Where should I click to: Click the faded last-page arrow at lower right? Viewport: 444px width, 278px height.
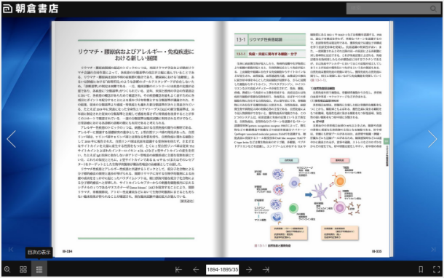pyautogui.click(x=433, y=250)
